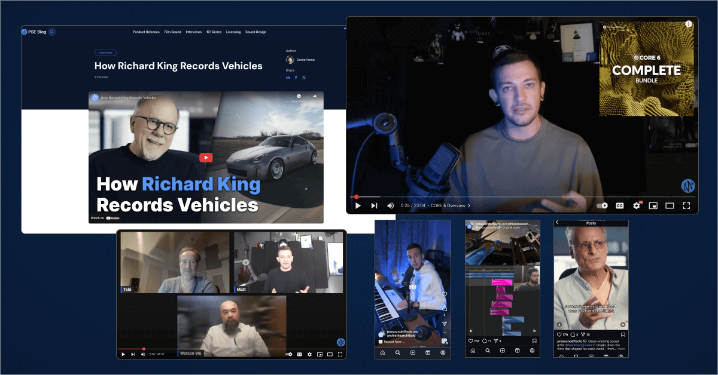
Task: Enable theater mode in the CORE 6 player
Action: 670,205
